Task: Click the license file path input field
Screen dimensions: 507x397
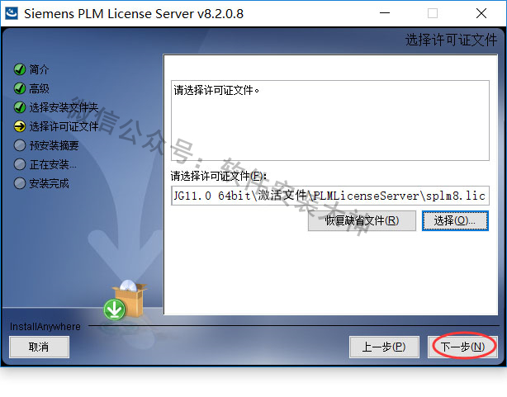Action: tap(329, 196)
